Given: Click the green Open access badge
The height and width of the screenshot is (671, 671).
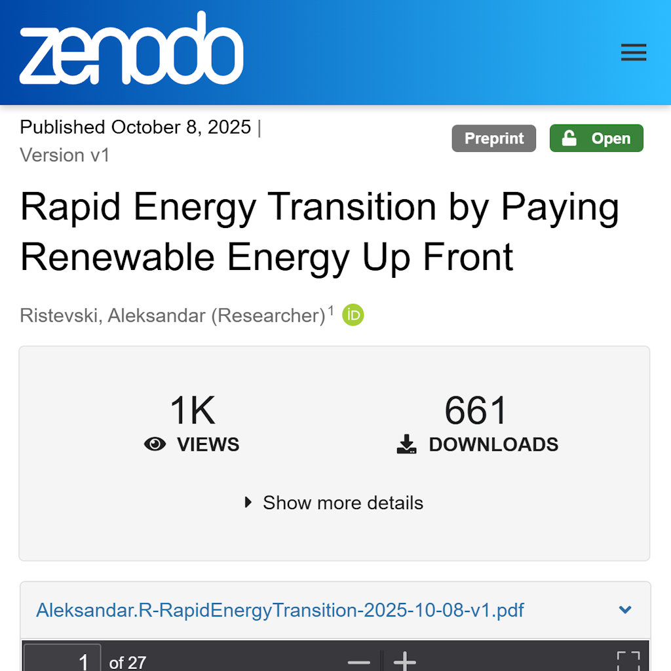Looking at the screenshot, I should 596,138.
